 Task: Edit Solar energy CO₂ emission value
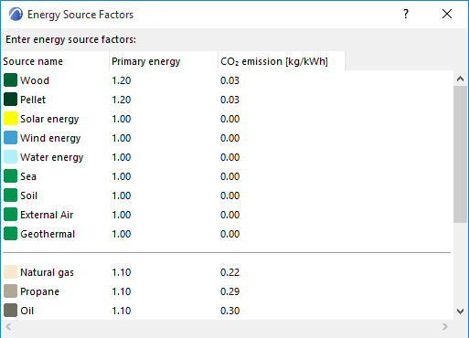click(230, 119)
